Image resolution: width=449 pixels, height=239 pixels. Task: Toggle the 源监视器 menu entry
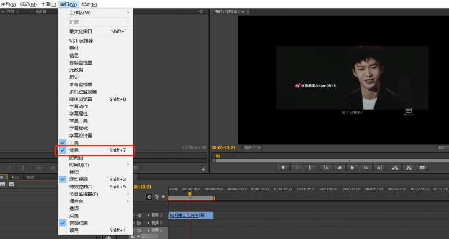(x=79, y=179)
